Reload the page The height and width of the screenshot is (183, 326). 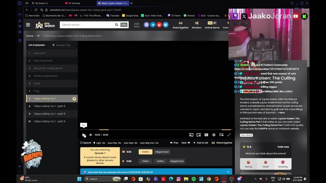[36, 10]
